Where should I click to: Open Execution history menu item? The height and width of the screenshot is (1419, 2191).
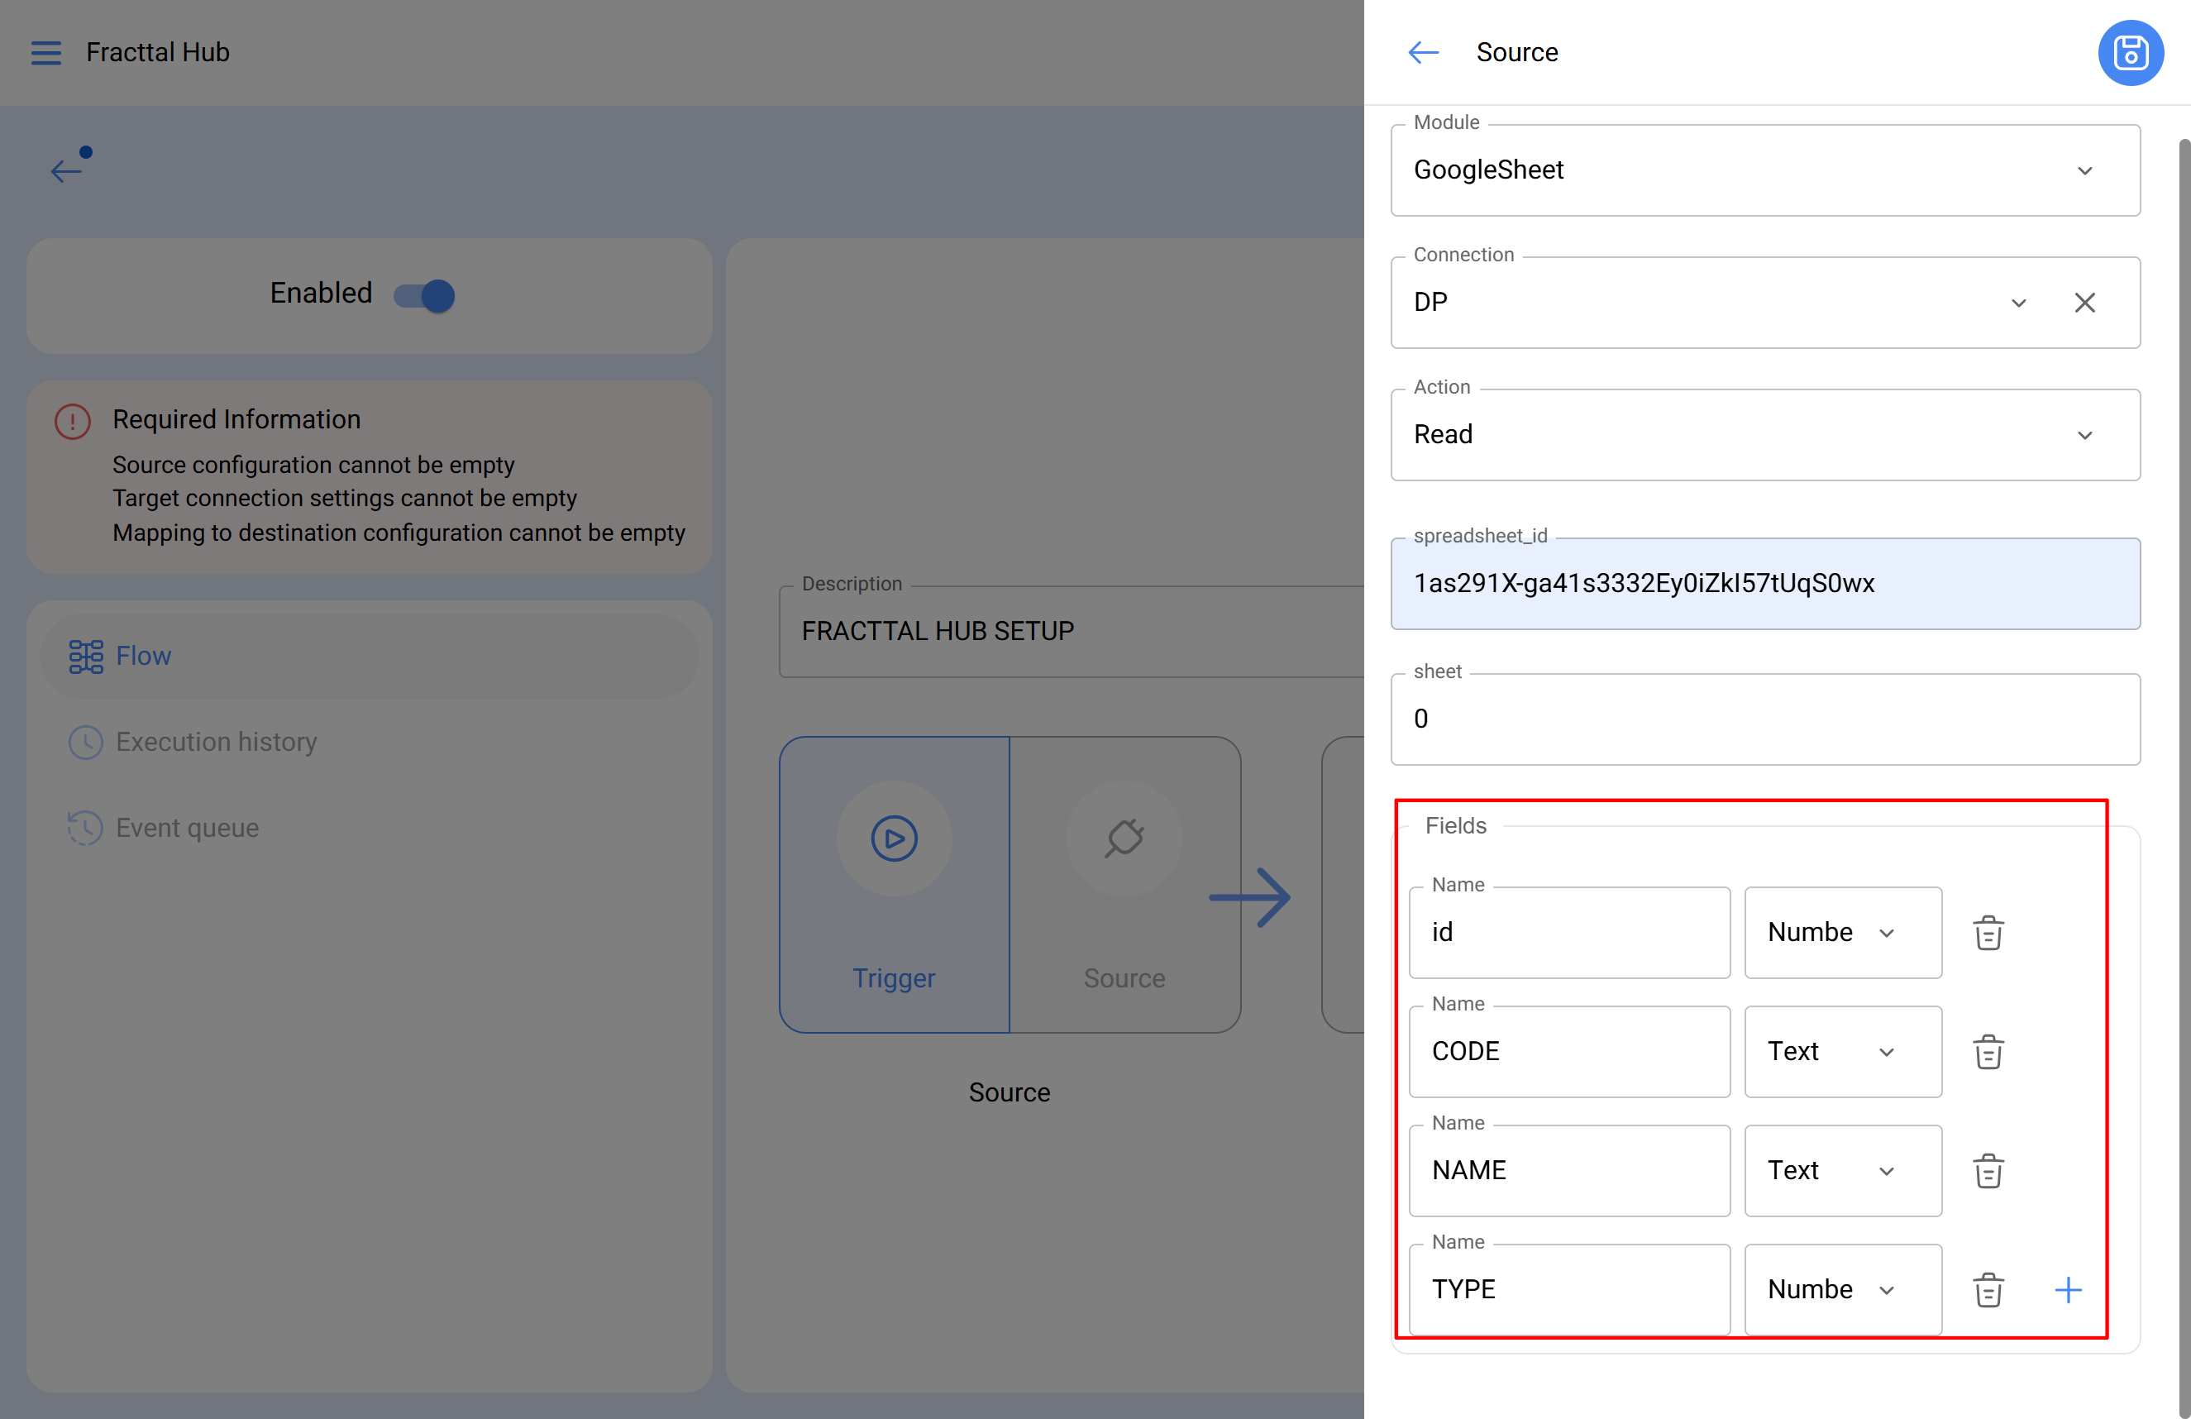tap(216, 741)
